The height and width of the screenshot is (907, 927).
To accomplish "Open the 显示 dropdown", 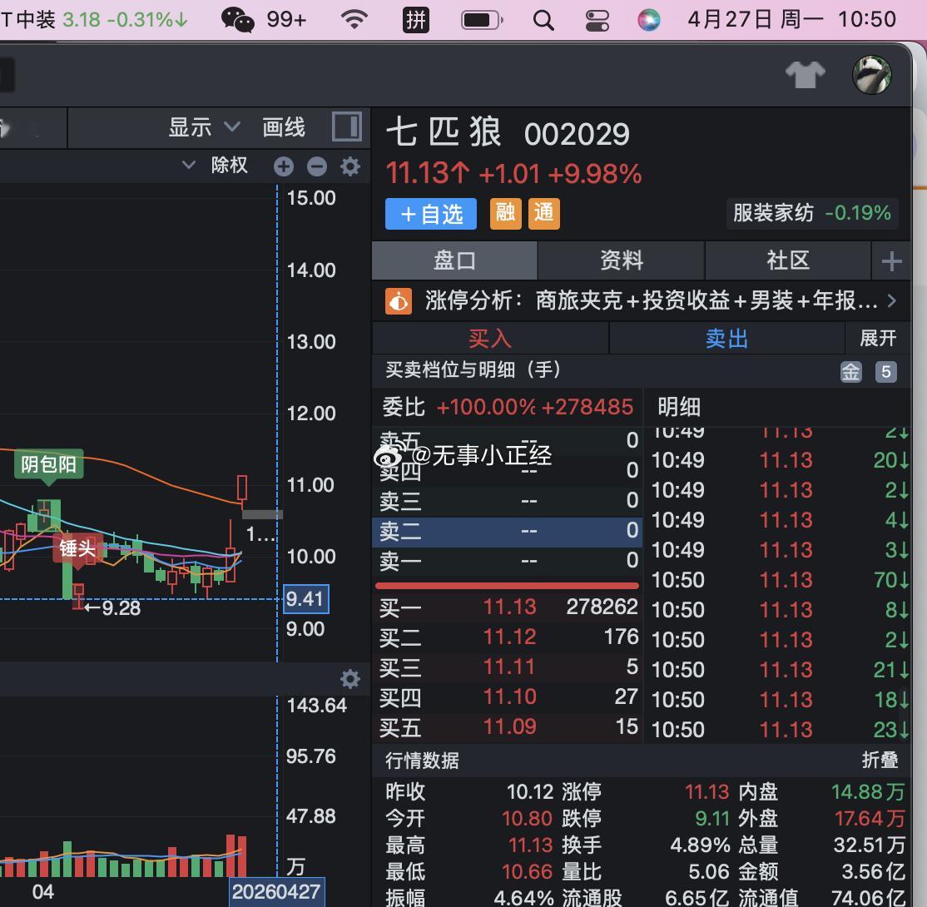I will click(204, 127).
